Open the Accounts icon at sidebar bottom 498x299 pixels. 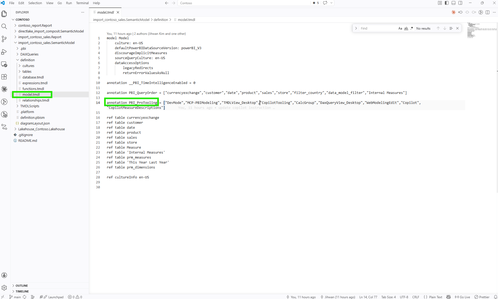click(4, 275)
